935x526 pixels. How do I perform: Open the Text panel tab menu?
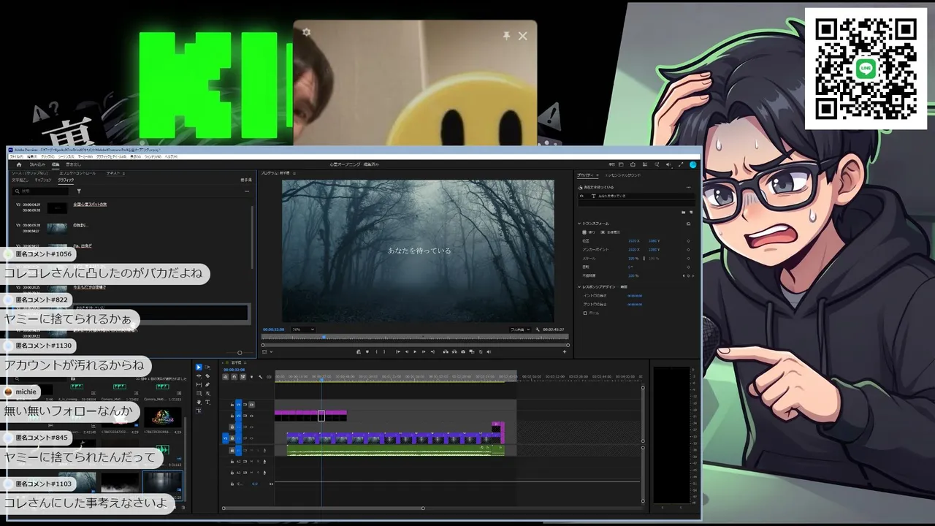[123, 173]
